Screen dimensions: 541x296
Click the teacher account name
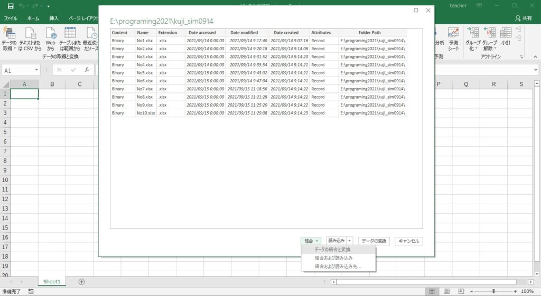point(458,5)
